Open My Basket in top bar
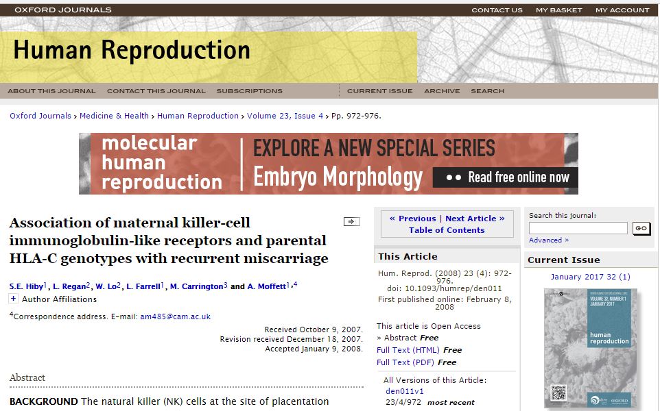The height and width of the screenshot is (411, 660). (x=558, y=10)
